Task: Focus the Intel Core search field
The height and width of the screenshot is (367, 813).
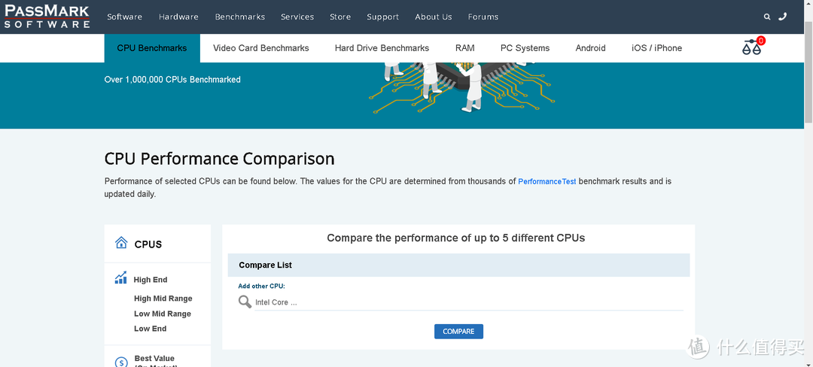Action: click(x=469, y=302)
